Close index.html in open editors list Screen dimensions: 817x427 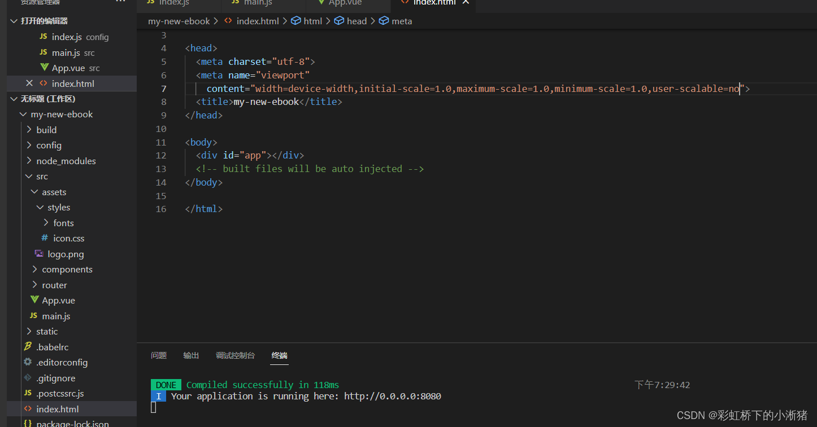[x=29, y=83]
